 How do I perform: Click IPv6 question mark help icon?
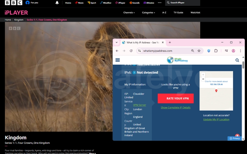[134, 72]
